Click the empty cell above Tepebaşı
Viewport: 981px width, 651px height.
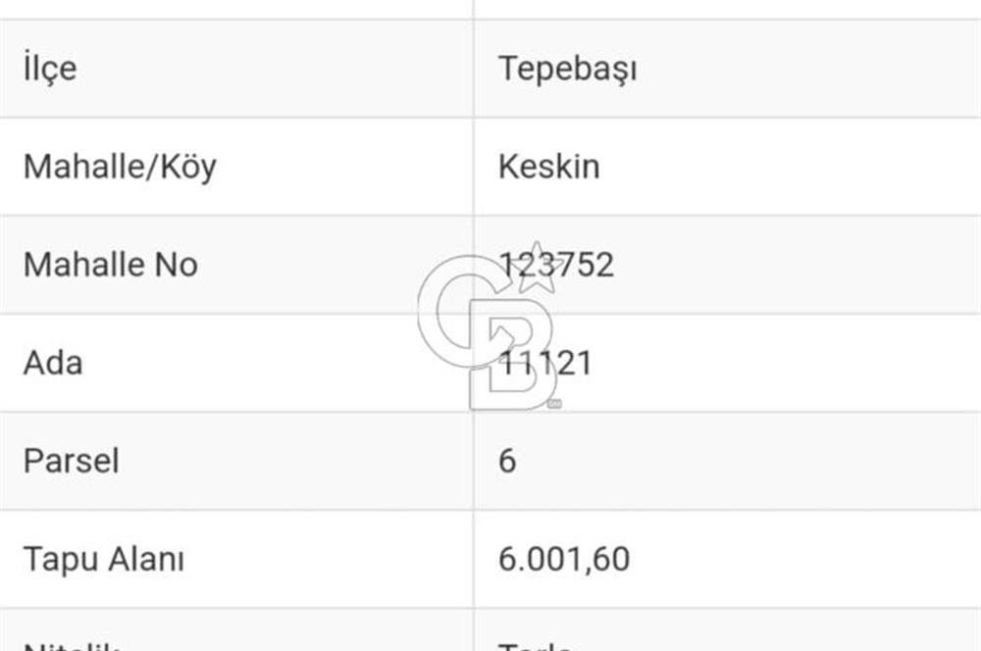[726, 9]
